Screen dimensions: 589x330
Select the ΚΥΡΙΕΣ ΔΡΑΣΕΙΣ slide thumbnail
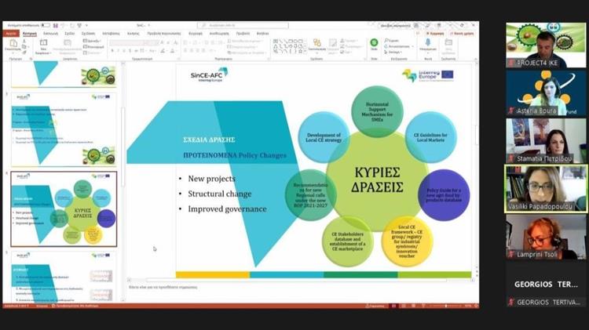[x=64, y=209]
